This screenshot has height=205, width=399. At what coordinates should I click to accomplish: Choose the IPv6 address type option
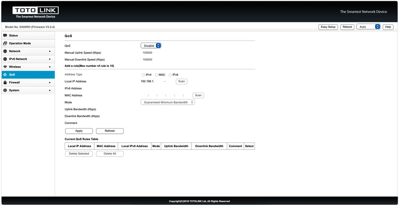[170, 75]
